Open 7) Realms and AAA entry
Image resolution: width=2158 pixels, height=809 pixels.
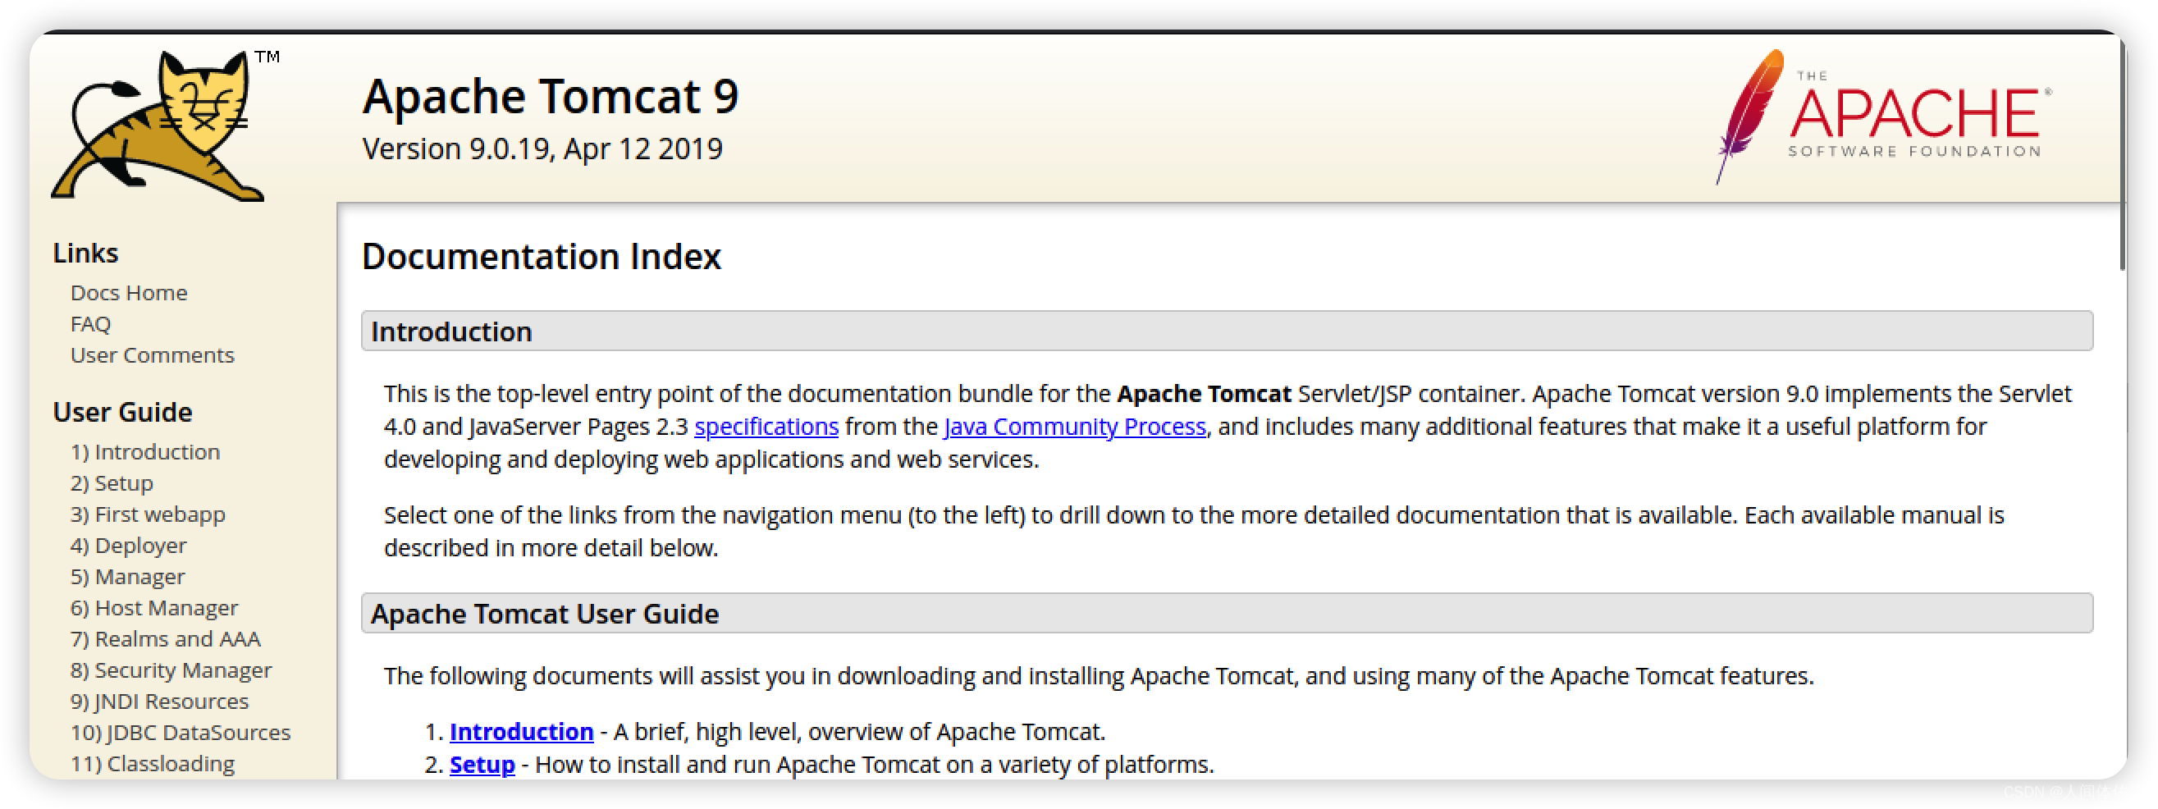tap(166, 638)
